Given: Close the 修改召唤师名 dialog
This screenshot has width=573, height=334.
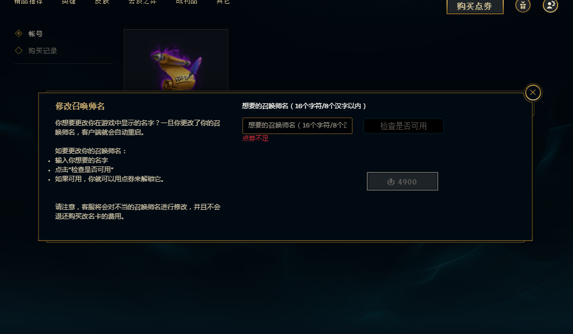Looking at the screenshot, I should click(533, 92).
